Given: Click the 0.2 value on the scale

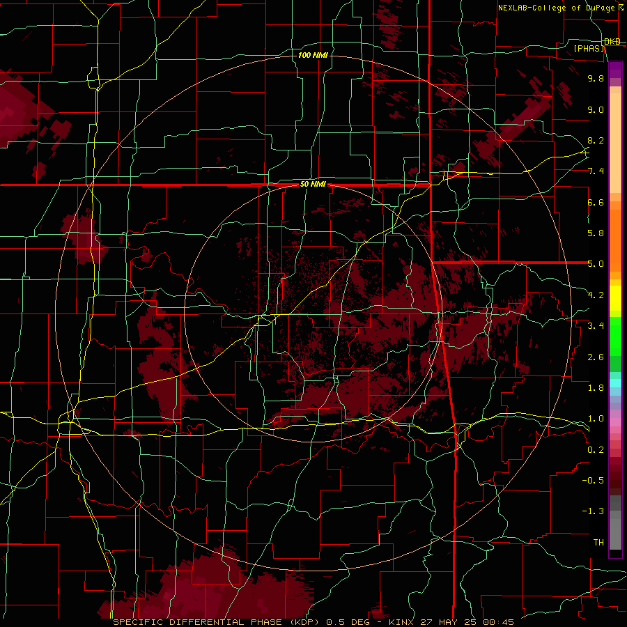Looking at the screenshot, I should click(x=596, y=449).
